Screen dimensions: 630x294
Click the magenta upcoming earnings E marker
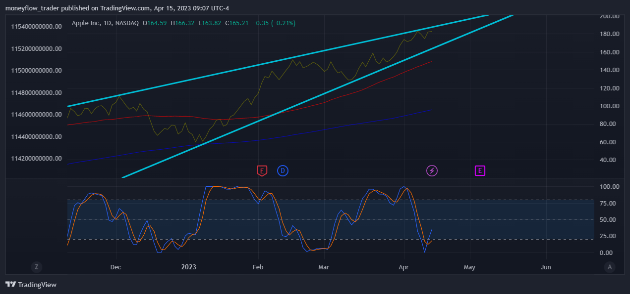[x=480, y=171]
